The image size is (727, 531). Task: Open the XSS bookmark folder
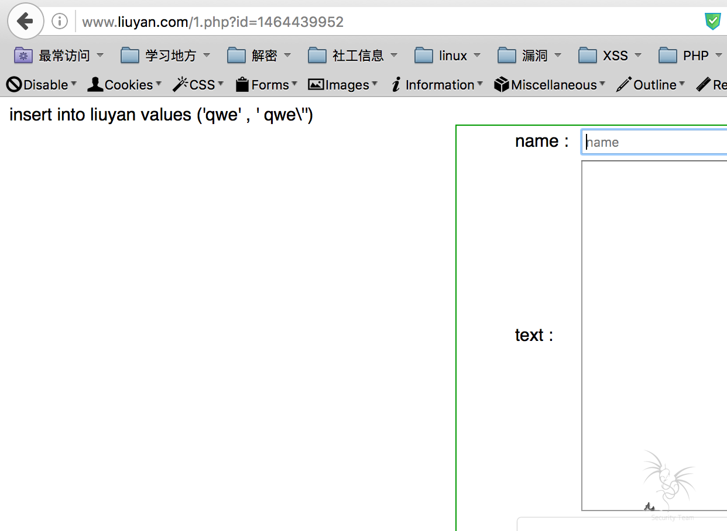[609, 56]
